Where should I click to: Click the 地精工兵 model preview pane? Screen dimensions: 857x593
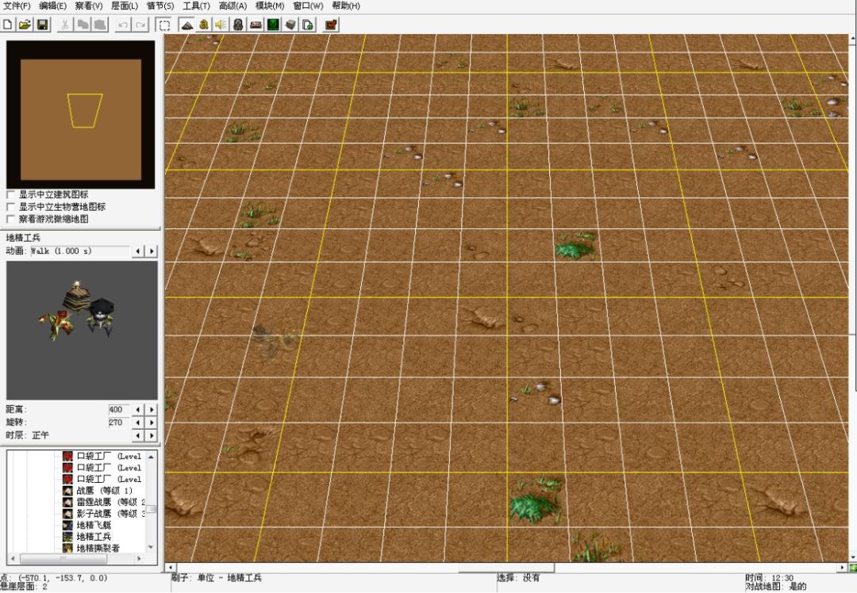pos(82,331)
